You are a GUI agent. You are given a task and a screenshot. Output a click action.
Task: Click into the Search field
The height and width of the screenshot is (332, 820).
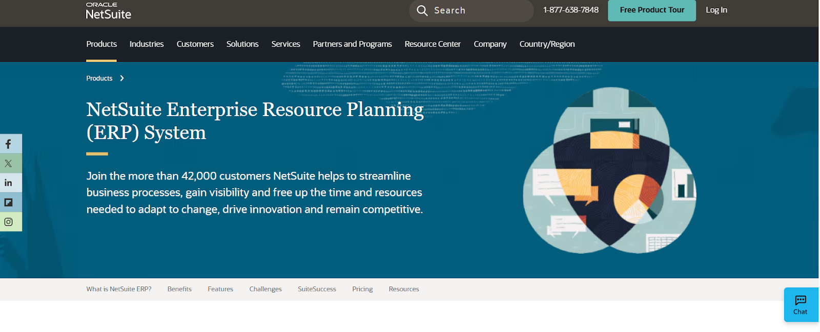(x=471, y=10)
